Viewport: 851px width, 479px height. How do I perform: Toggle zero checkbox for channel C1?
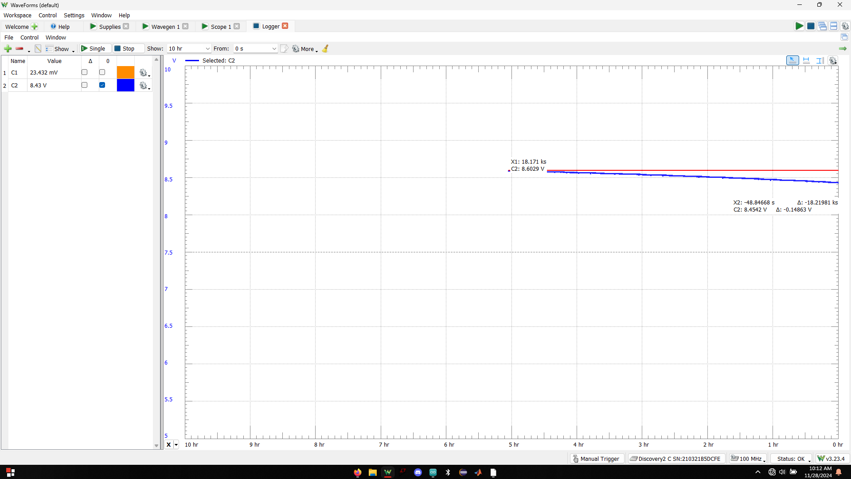coord(102,72)
